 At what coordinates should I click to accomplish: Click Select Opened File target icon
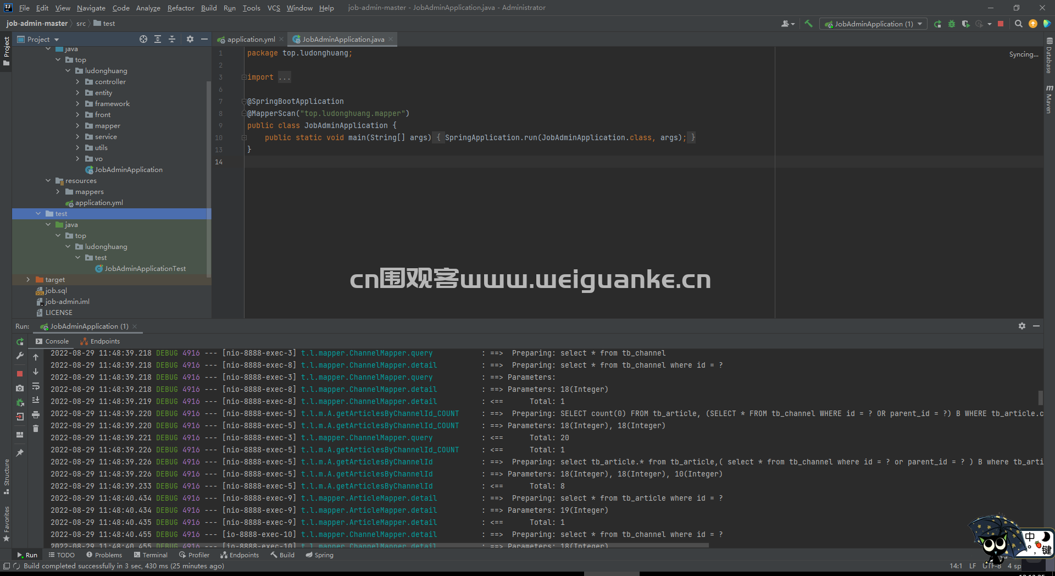[143, 39]
